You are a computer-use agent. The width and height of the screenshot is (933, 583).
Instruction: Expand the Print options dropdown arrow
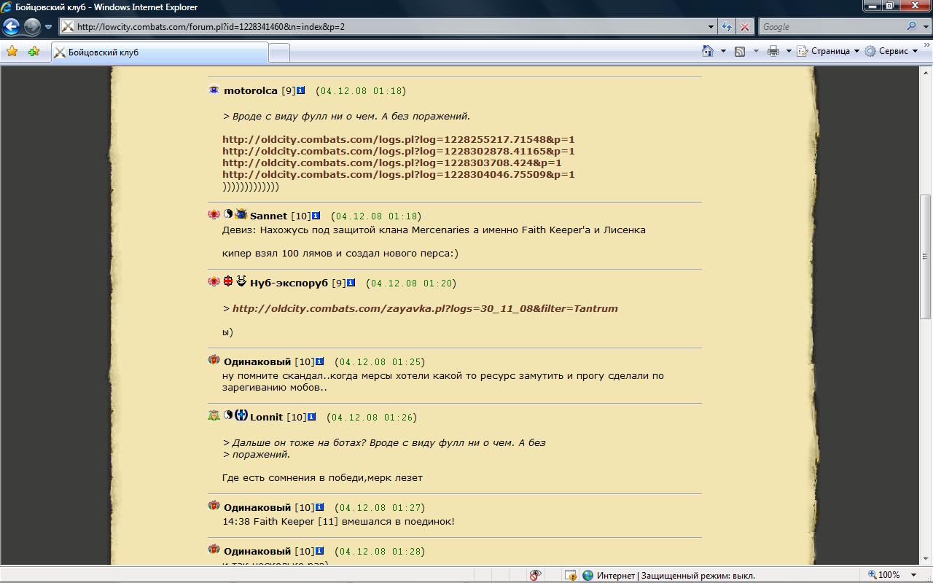tap(789, 51)
